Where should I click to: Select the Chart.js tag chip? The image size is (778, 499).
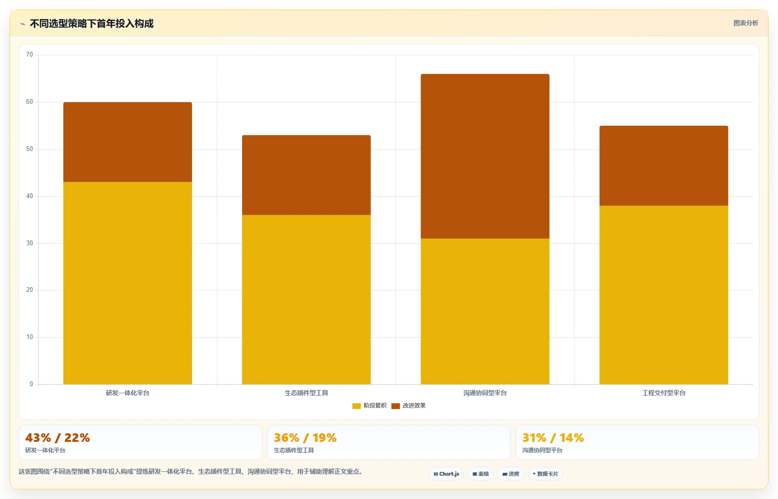tap(446, 474)
